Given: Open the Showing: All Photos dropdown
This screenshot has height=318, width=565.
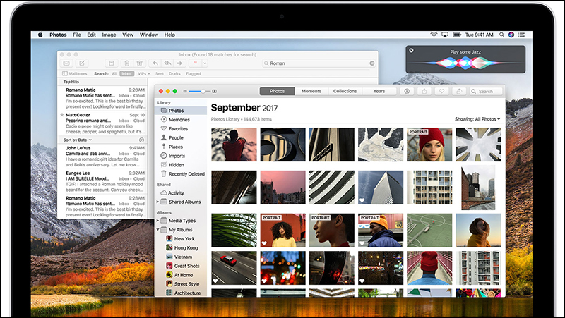Looking at the screenshot, I should [477, 119].
